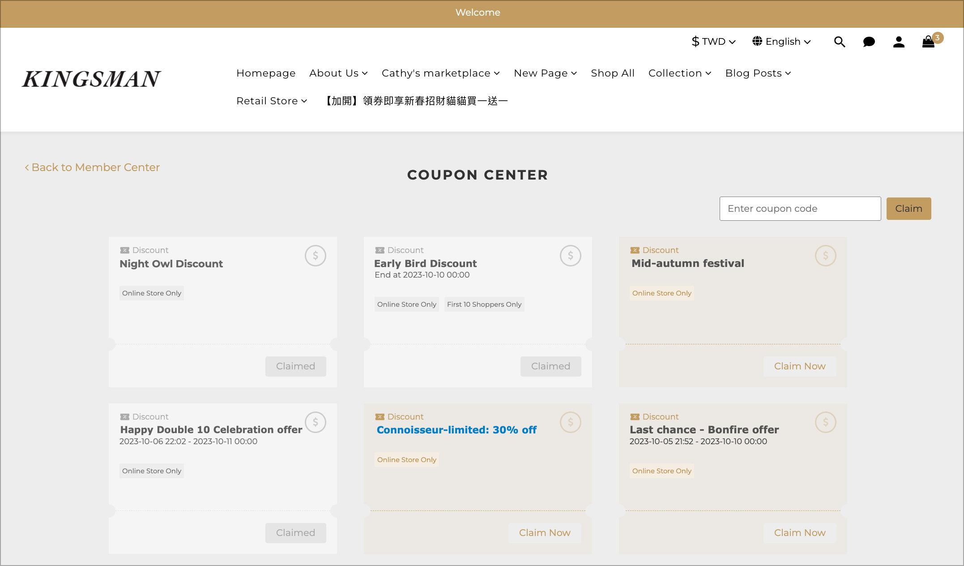
Task: Click dollar coin icon on Mid-autumn festival
Action: (x=826, y=256)
